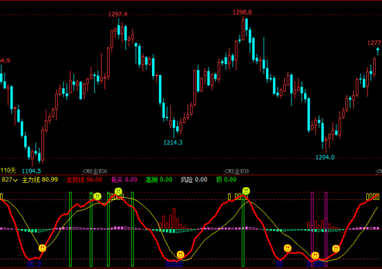Click the sad face marker under 1298.8 peak
Screen dimensions: 382x269
click(x=246, y=190)
